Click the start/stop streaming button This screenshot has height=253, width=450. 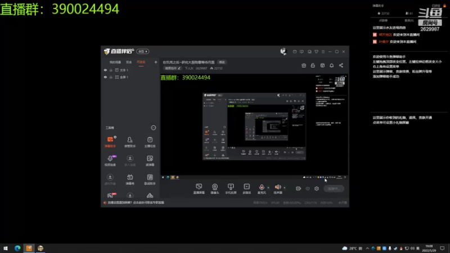pyautogui.click(x=334, y=188)
